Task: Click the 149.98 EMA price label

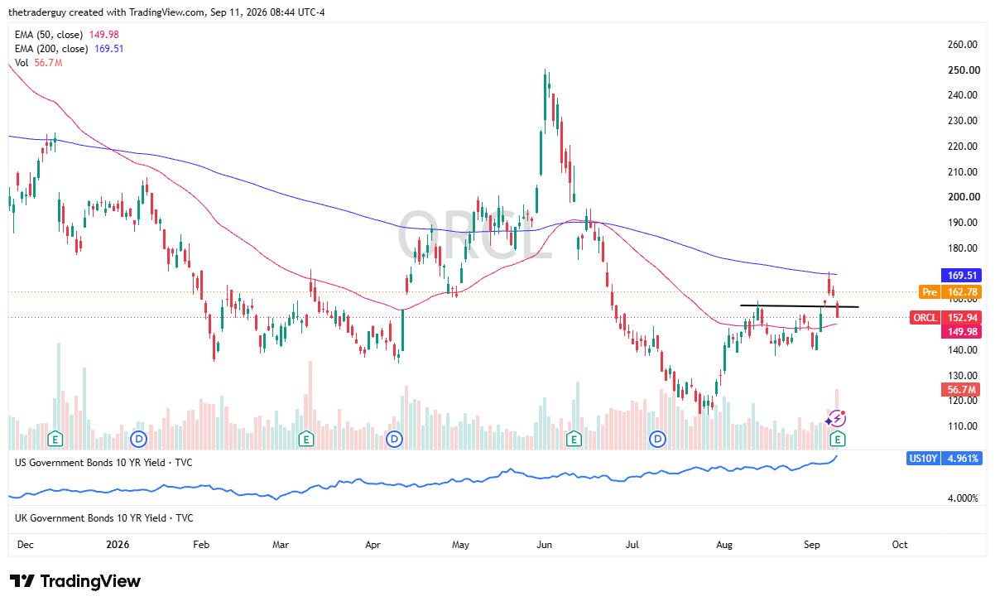Action: [x=960, y=331]
